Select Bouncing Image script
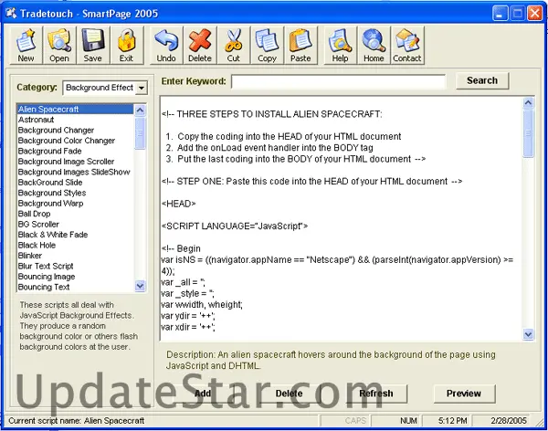The image size is (548, 431). pyautogui.click(x=75, y=278)
